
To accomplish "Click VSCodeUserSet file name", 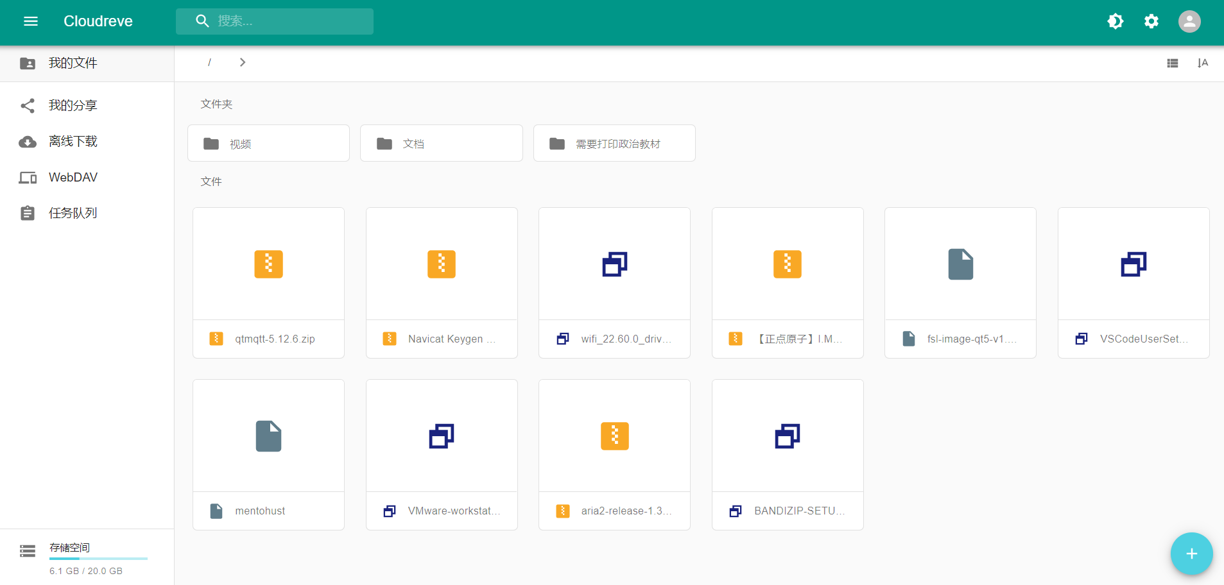I will [x=1144, y=339].
